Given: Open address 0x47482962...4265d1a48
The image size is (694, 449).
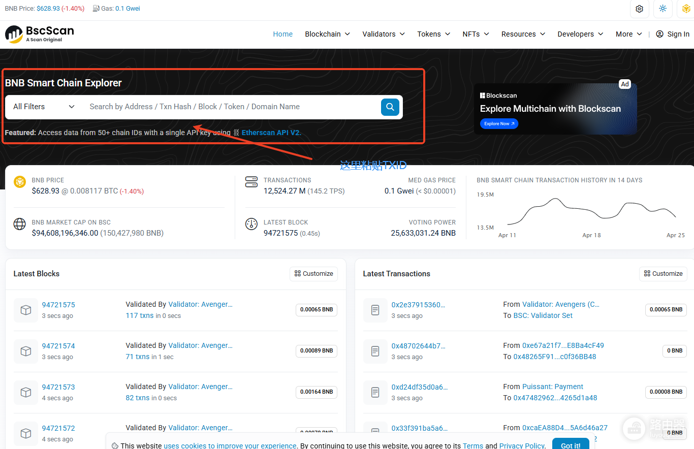Looking at the screenshot, I should pos(555,398).
